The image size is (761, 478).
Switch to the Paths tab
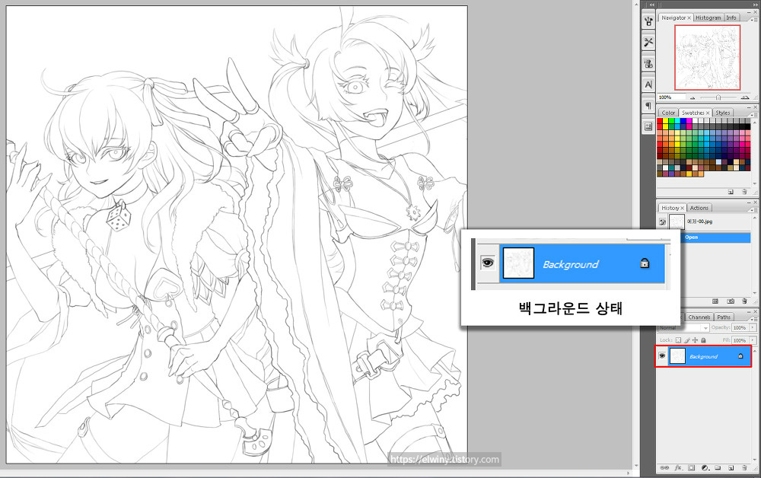(724, 317)
